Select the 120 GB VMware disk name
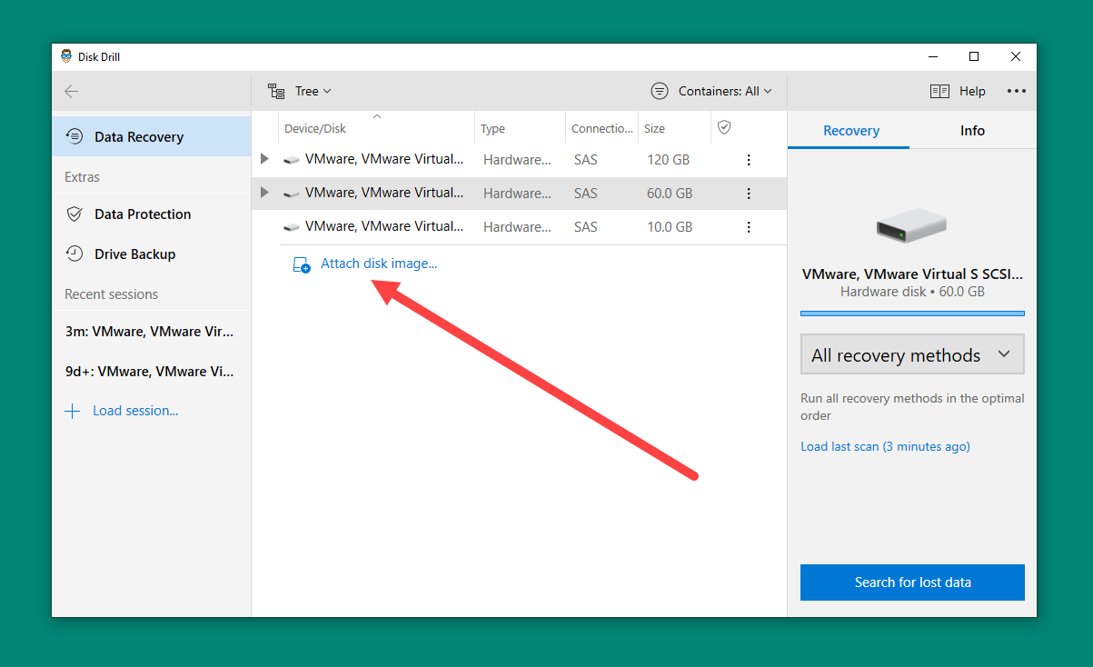This screenshot has height=667, width=1093. pyautogui.click(x=384, y=159)
